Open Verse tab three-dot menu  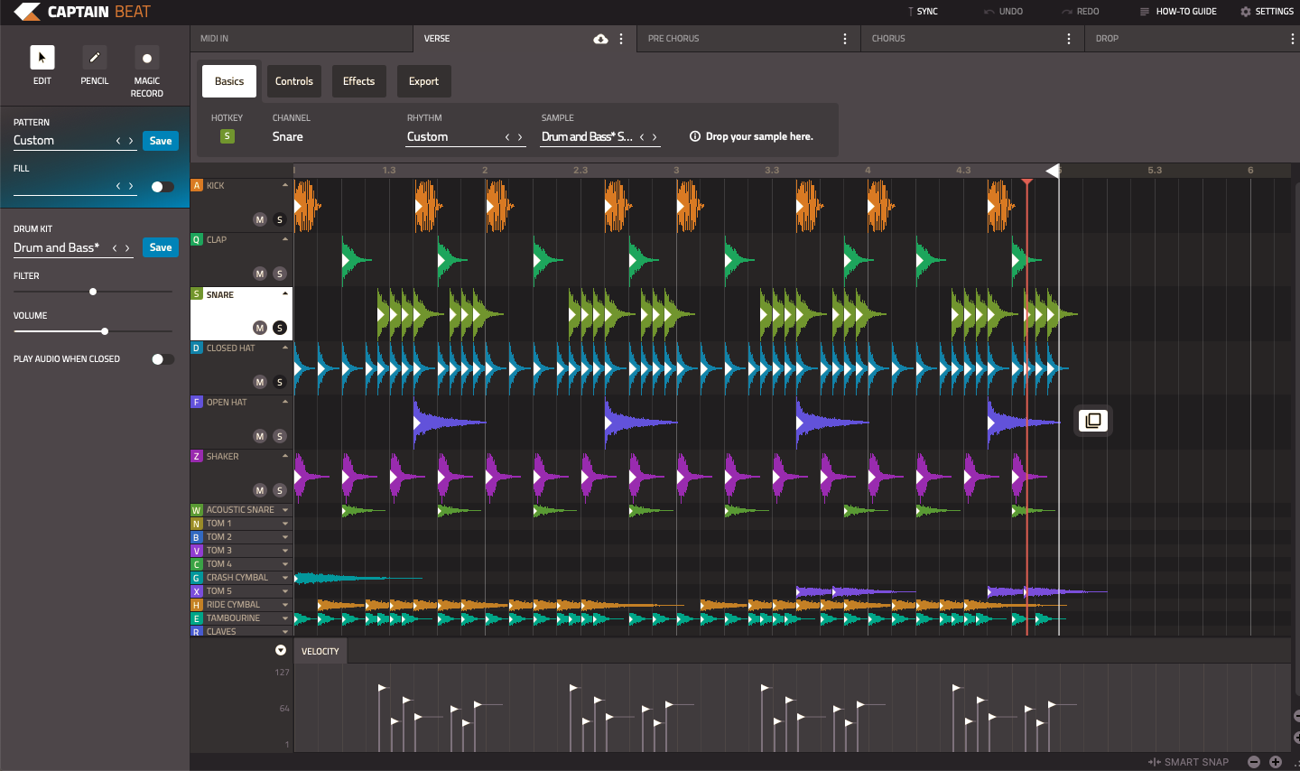point(621,39)
